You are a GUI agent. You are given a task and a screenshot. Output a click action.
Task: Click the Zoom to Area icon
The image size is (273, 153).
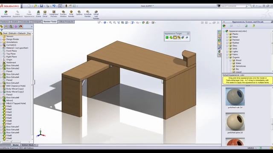[114, 23]
